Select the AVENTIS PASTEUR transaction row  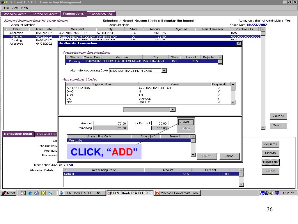coord(132,33)
